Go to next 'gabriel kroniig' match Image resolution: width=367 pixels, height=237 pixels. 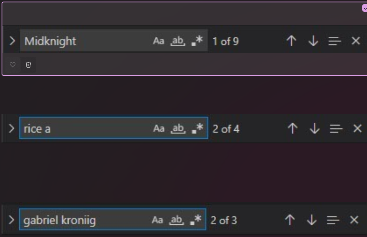pyautogui.click(x=312, y=220)
